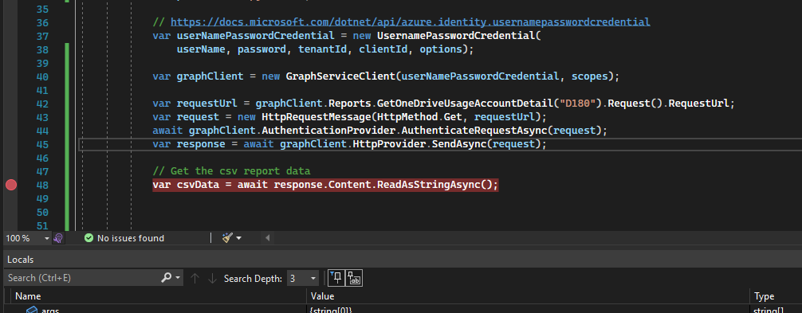802x313 pixels.
Task: Click the "// Get the csv report data" comment
Action: click(x=232, y=171)
